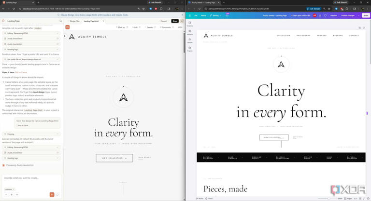Click the Describe what you want to create field
Viewport: 371px width, 201px height.
(31, 178)
